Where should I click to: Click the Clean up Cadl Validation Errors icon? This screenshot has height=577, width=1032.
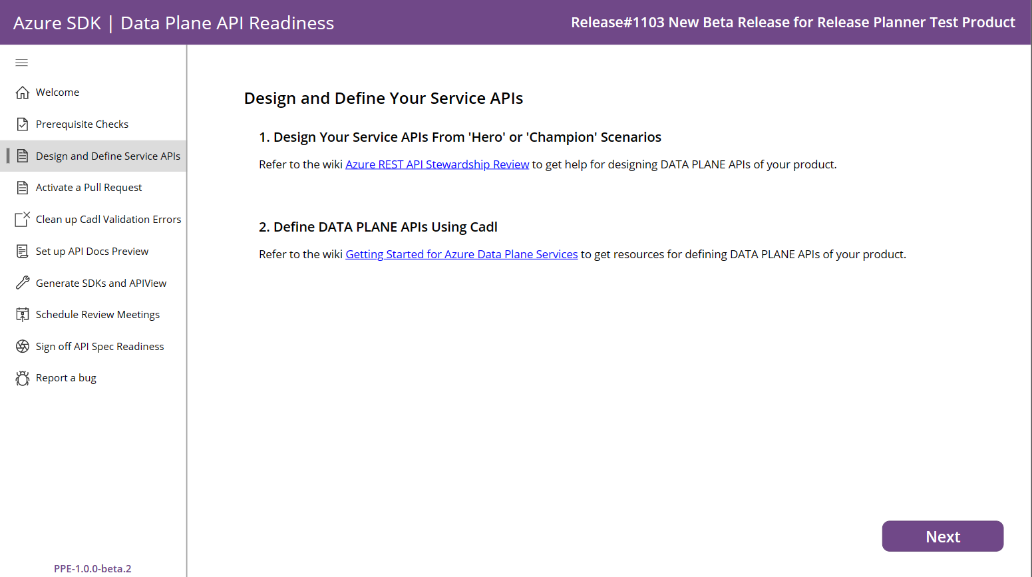[21, 219]
